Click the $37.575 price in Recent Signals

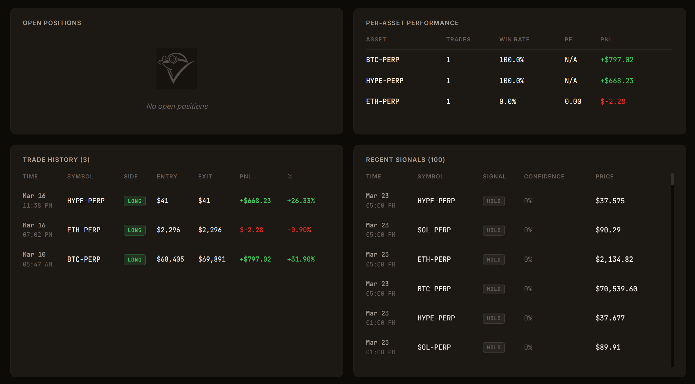[610, 201]
